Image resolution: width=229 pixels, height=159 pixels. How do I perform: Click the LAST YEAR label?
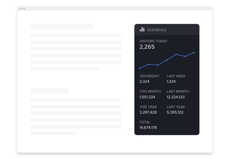(176, 107)
